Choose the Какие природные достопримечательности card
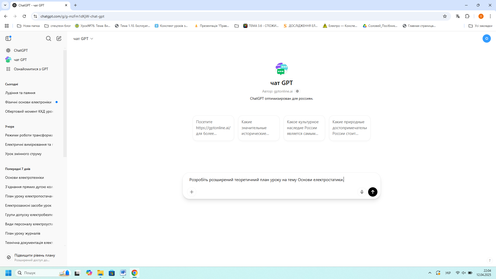The height and width of the screenshot is (279, 496). pos(350,128)
